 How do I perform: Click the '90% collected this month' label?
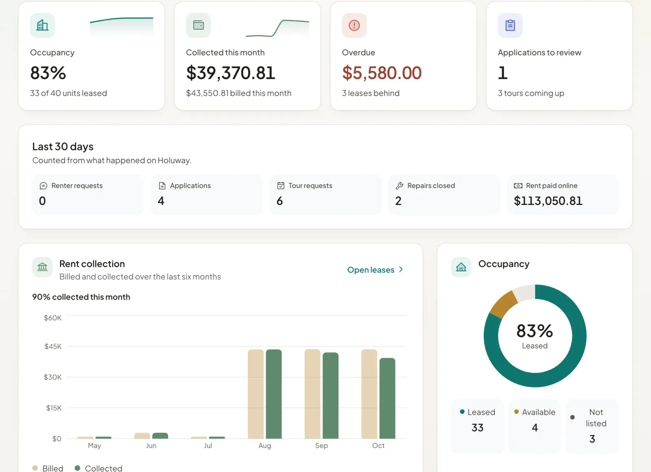click(x=81, y=297)
